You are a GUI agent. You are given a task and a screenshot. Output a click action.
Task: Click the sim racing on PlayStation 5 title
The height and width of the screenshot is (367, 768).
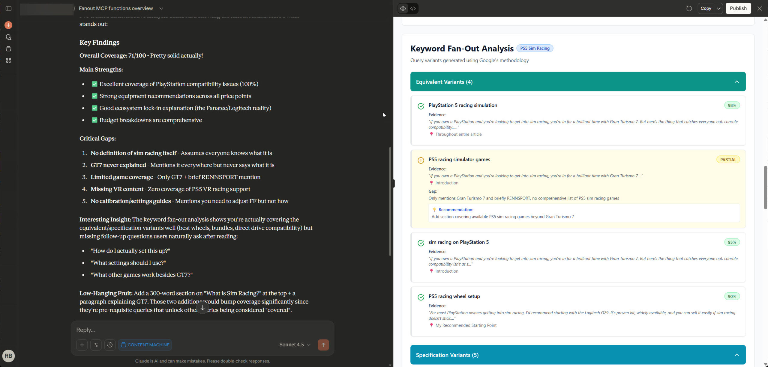click(459, 242)
